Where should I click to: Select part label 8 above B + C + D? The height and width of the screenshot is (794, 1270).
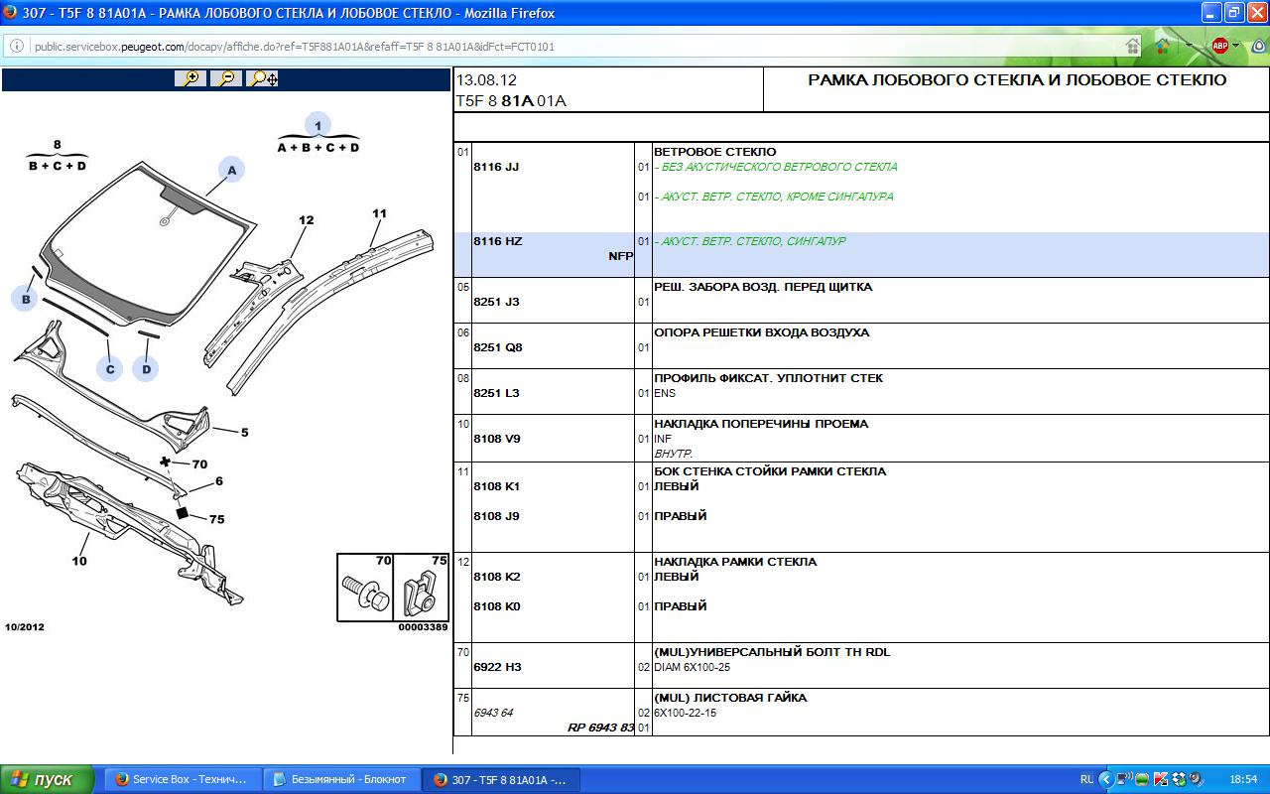(x=57, y=145)
